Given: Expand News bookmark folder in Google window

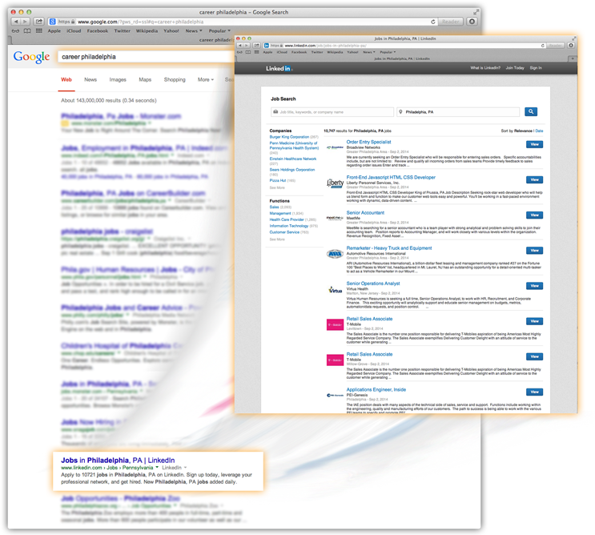Looking at the screenshot, I should point(194,31).
